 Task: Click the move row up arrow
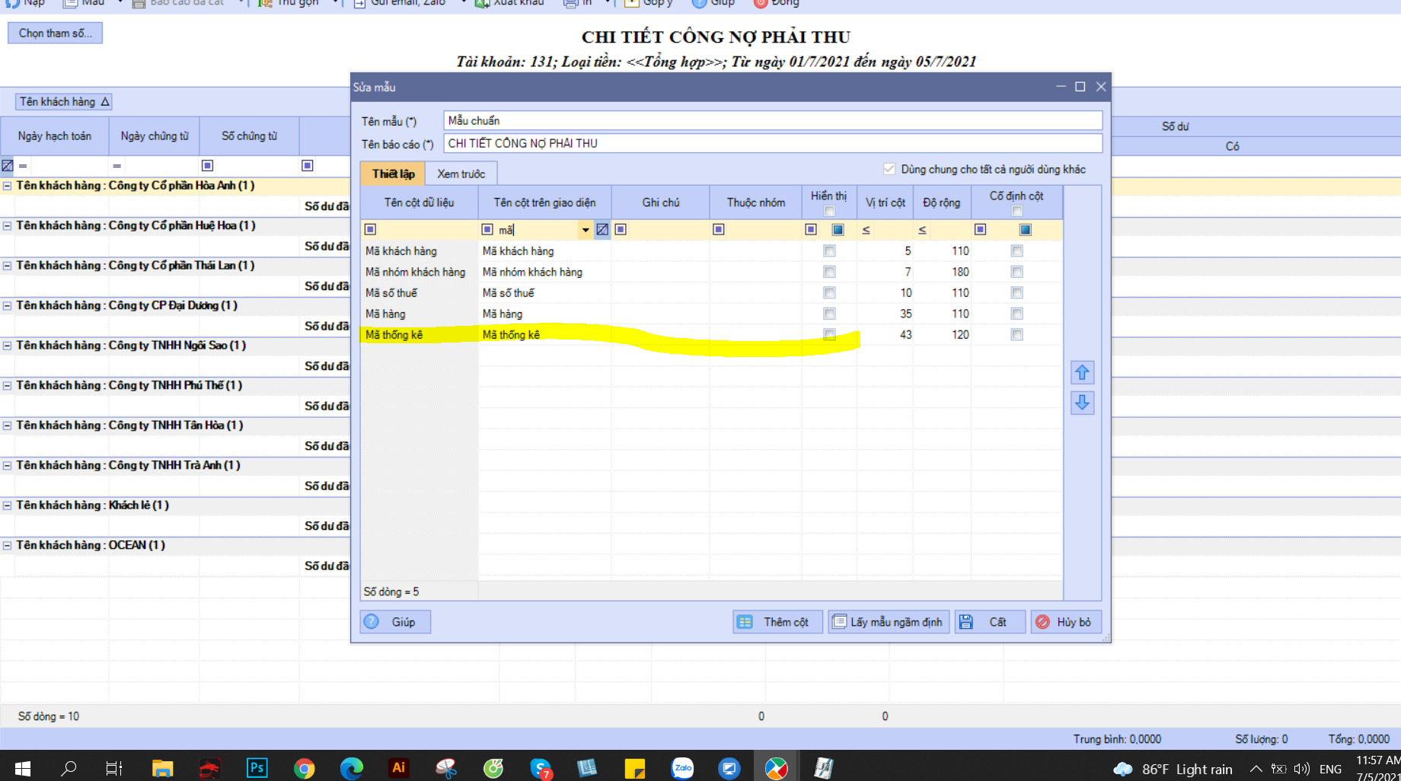pyautogui.click(x=1082, y=372)
